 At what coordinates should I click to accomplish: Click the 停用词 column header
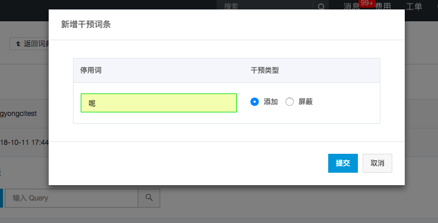(x=91, y=70)
